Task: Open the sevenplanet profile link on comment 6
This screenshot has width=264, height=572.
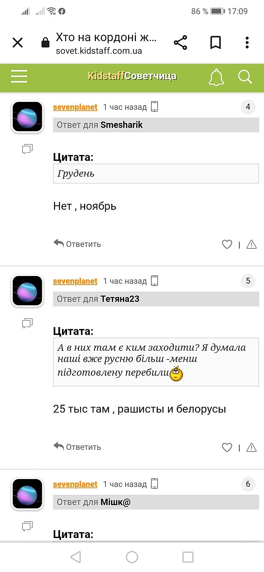Action: coord(75,484)
